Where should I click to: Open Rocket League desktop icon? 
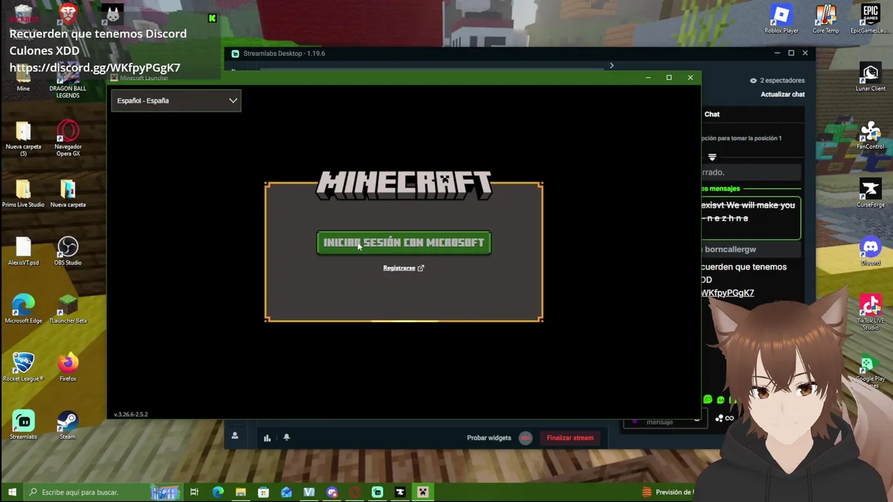point(23,367)
